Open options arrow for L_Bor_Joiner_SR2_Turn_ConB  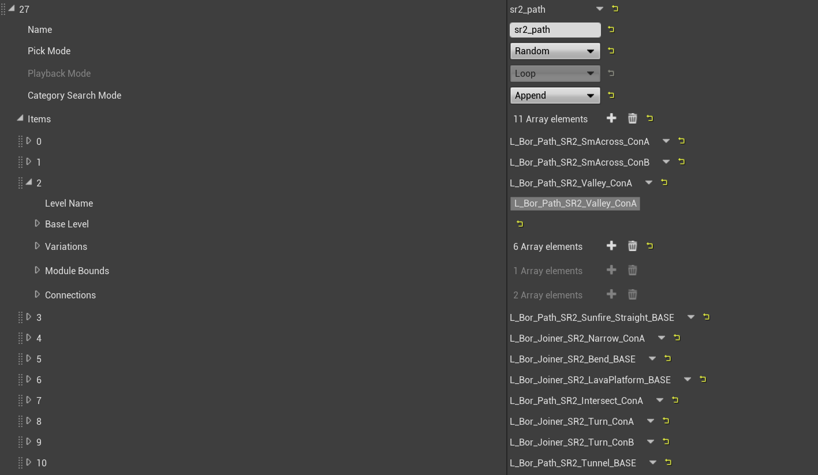[x=651, y=442]
